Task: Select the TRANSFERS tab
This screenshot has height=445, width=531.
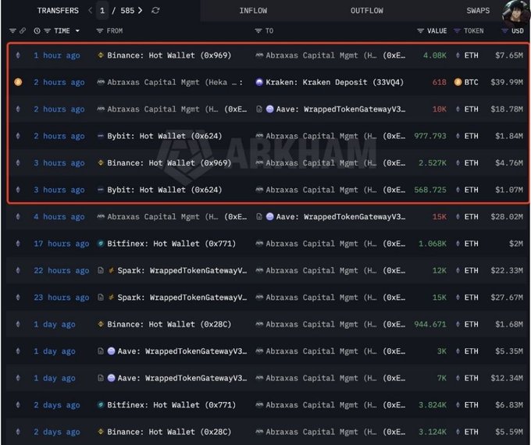Action: [58, 10]
